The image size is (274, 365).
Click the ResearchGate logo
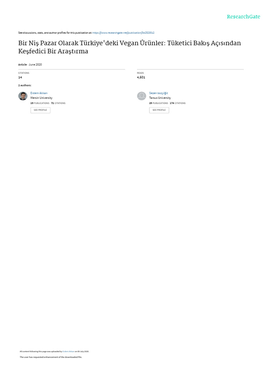pos(243,17)
